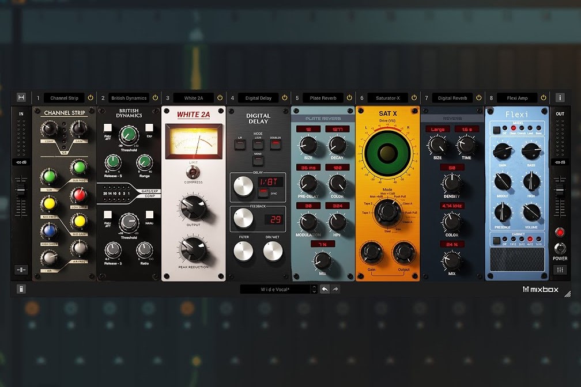
Task: Click the preset up arrow stepper
Action: (314, 287)
